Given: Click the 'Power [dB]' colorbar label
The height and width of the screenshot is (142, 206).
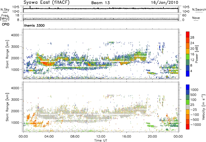Looking at the screenshot, I should (x=196, y=54).
